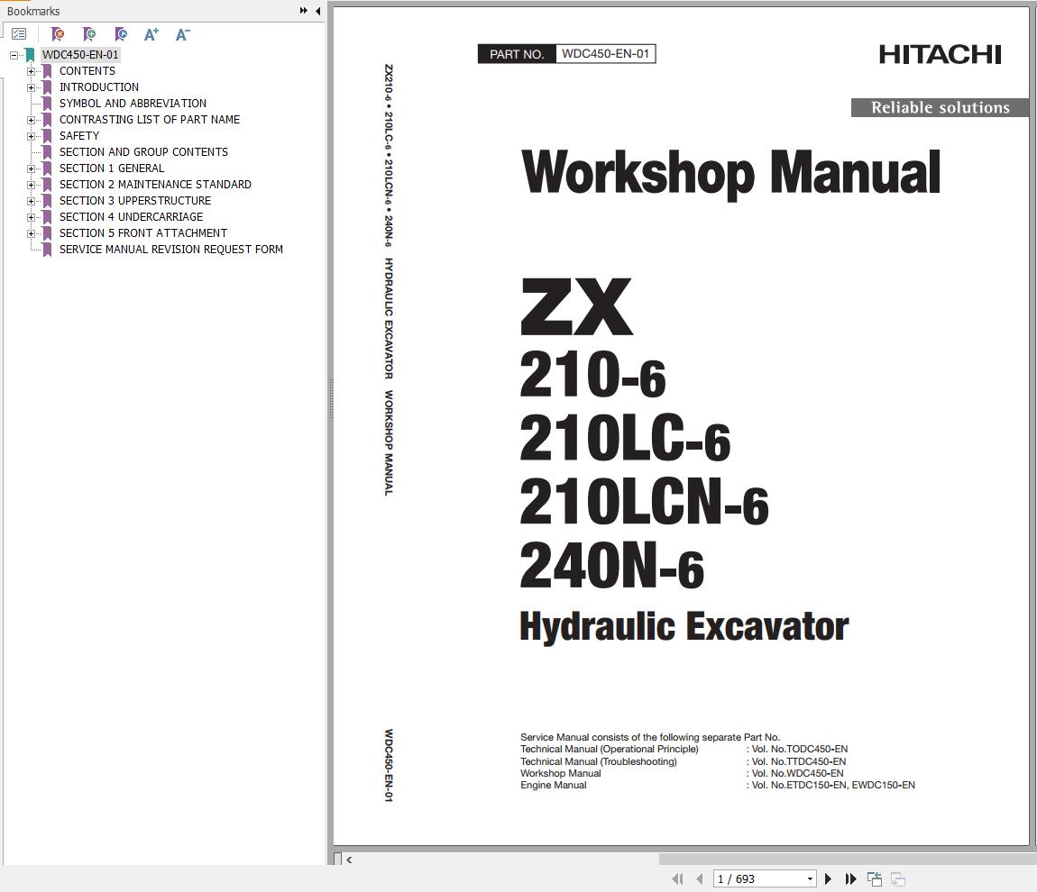
Task: Click the Vol. No.TTDC450-EN text
Action: (798, 761)
